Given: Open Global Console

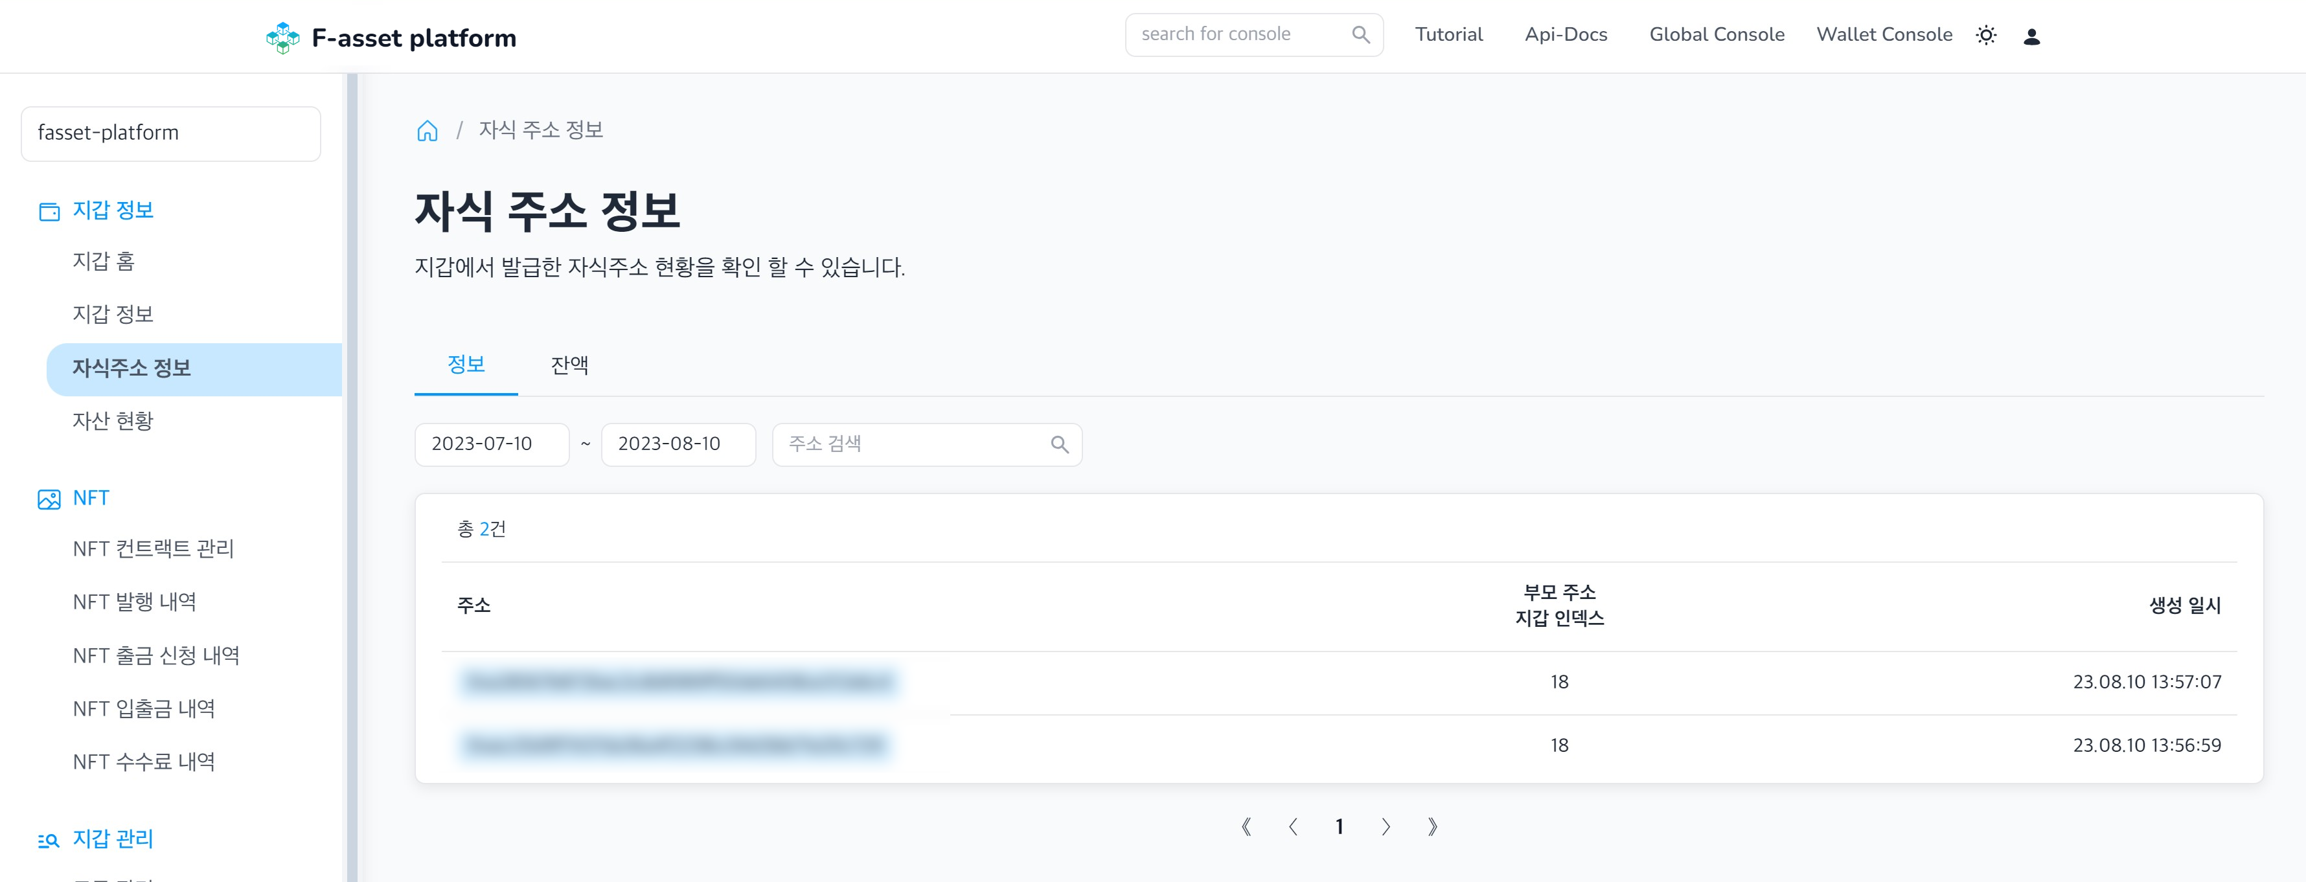Looking at the screenshot, I should [1716, 35].
